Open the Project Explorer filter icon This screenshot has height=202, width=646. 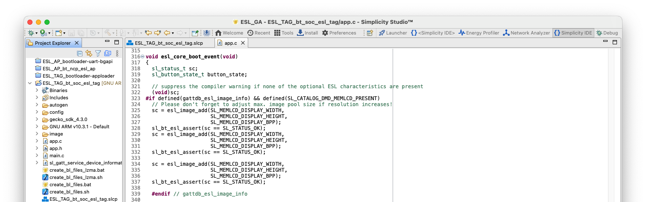click(98, 53)
